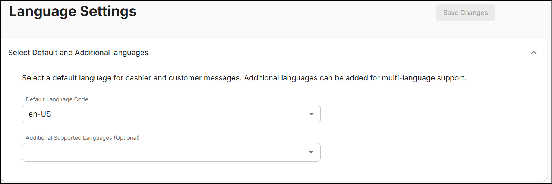Click the Save Changes button

(465, 13)
